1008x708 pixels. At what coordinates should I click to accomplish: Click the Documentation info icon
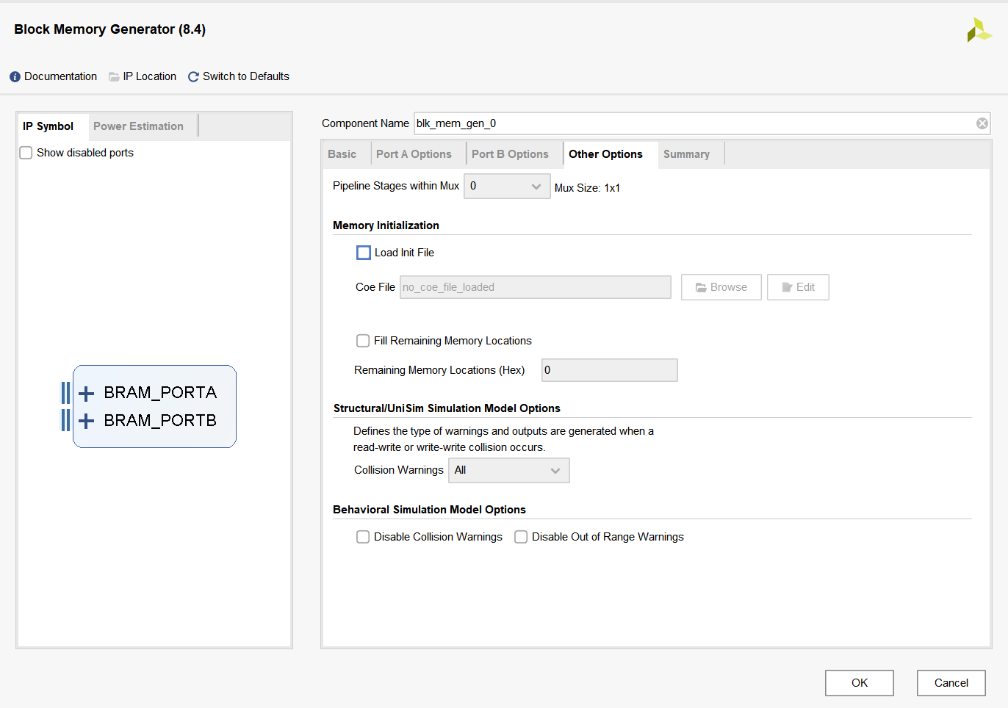pyautogui.click(x=15, y=77)
